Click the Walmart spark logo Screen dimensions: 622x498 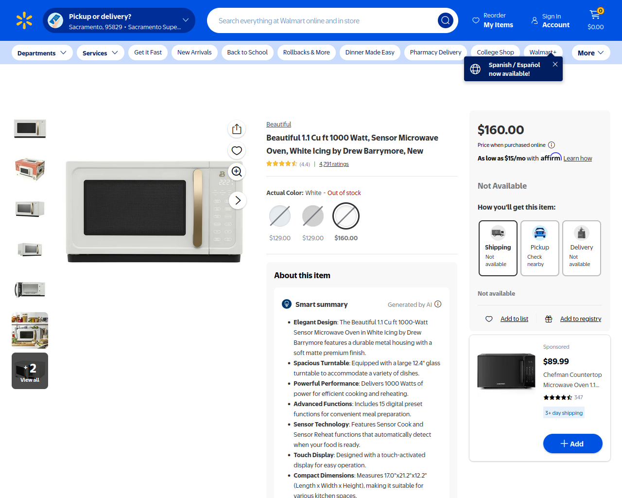[x=24, y=20]
